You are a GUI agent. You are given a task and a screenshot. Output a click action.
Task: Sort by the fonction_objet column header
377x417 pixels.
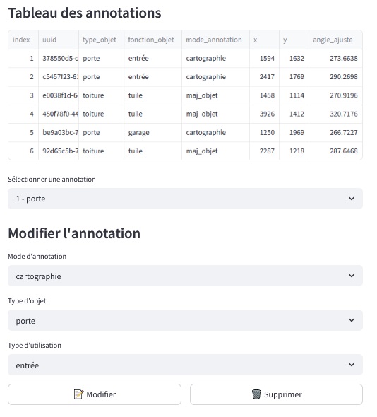point(152,40)
